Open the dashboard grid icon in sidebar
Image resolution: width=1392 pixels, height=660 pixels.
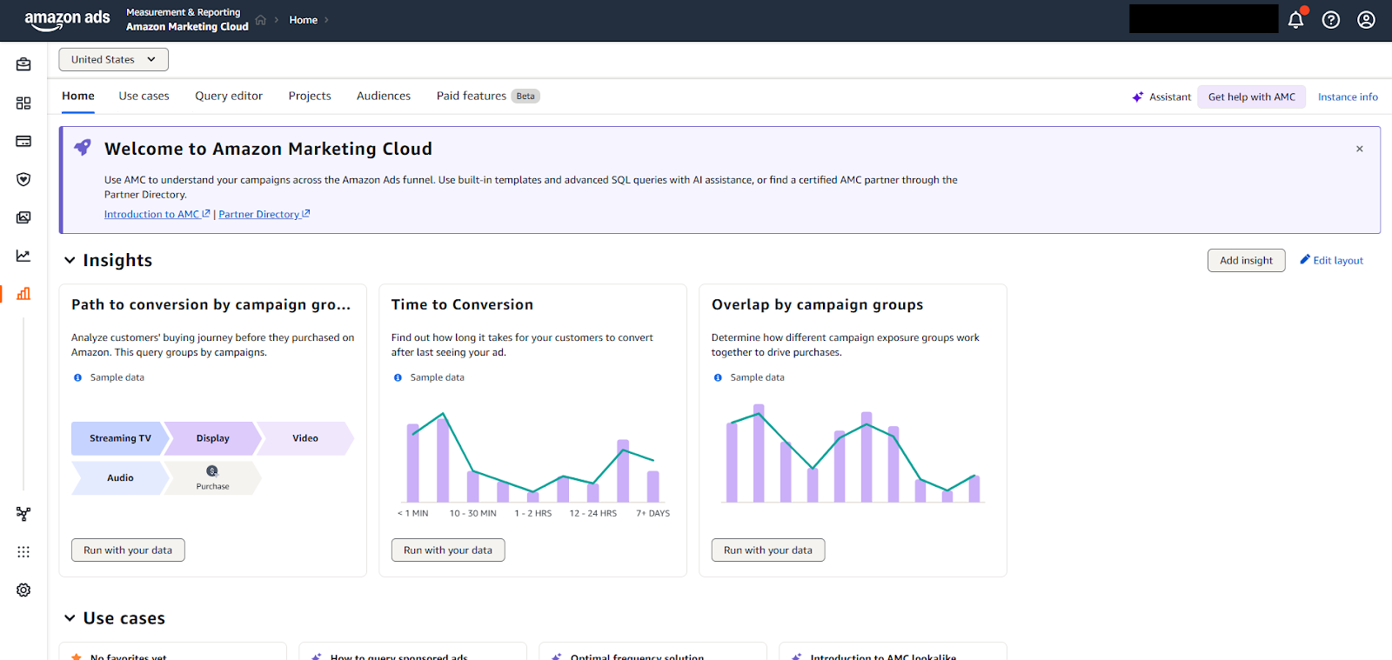(23, 103)
